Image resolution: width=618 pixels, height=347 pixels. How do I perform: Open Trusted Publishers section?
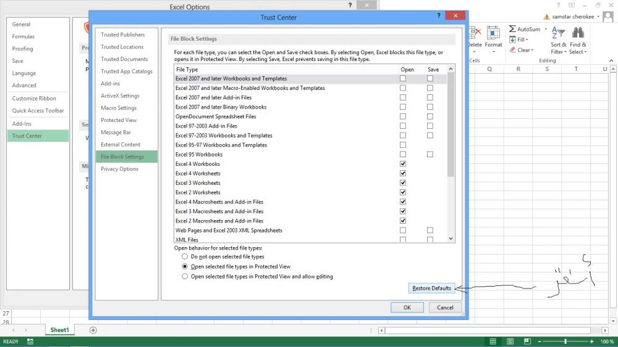coord(122,35)
